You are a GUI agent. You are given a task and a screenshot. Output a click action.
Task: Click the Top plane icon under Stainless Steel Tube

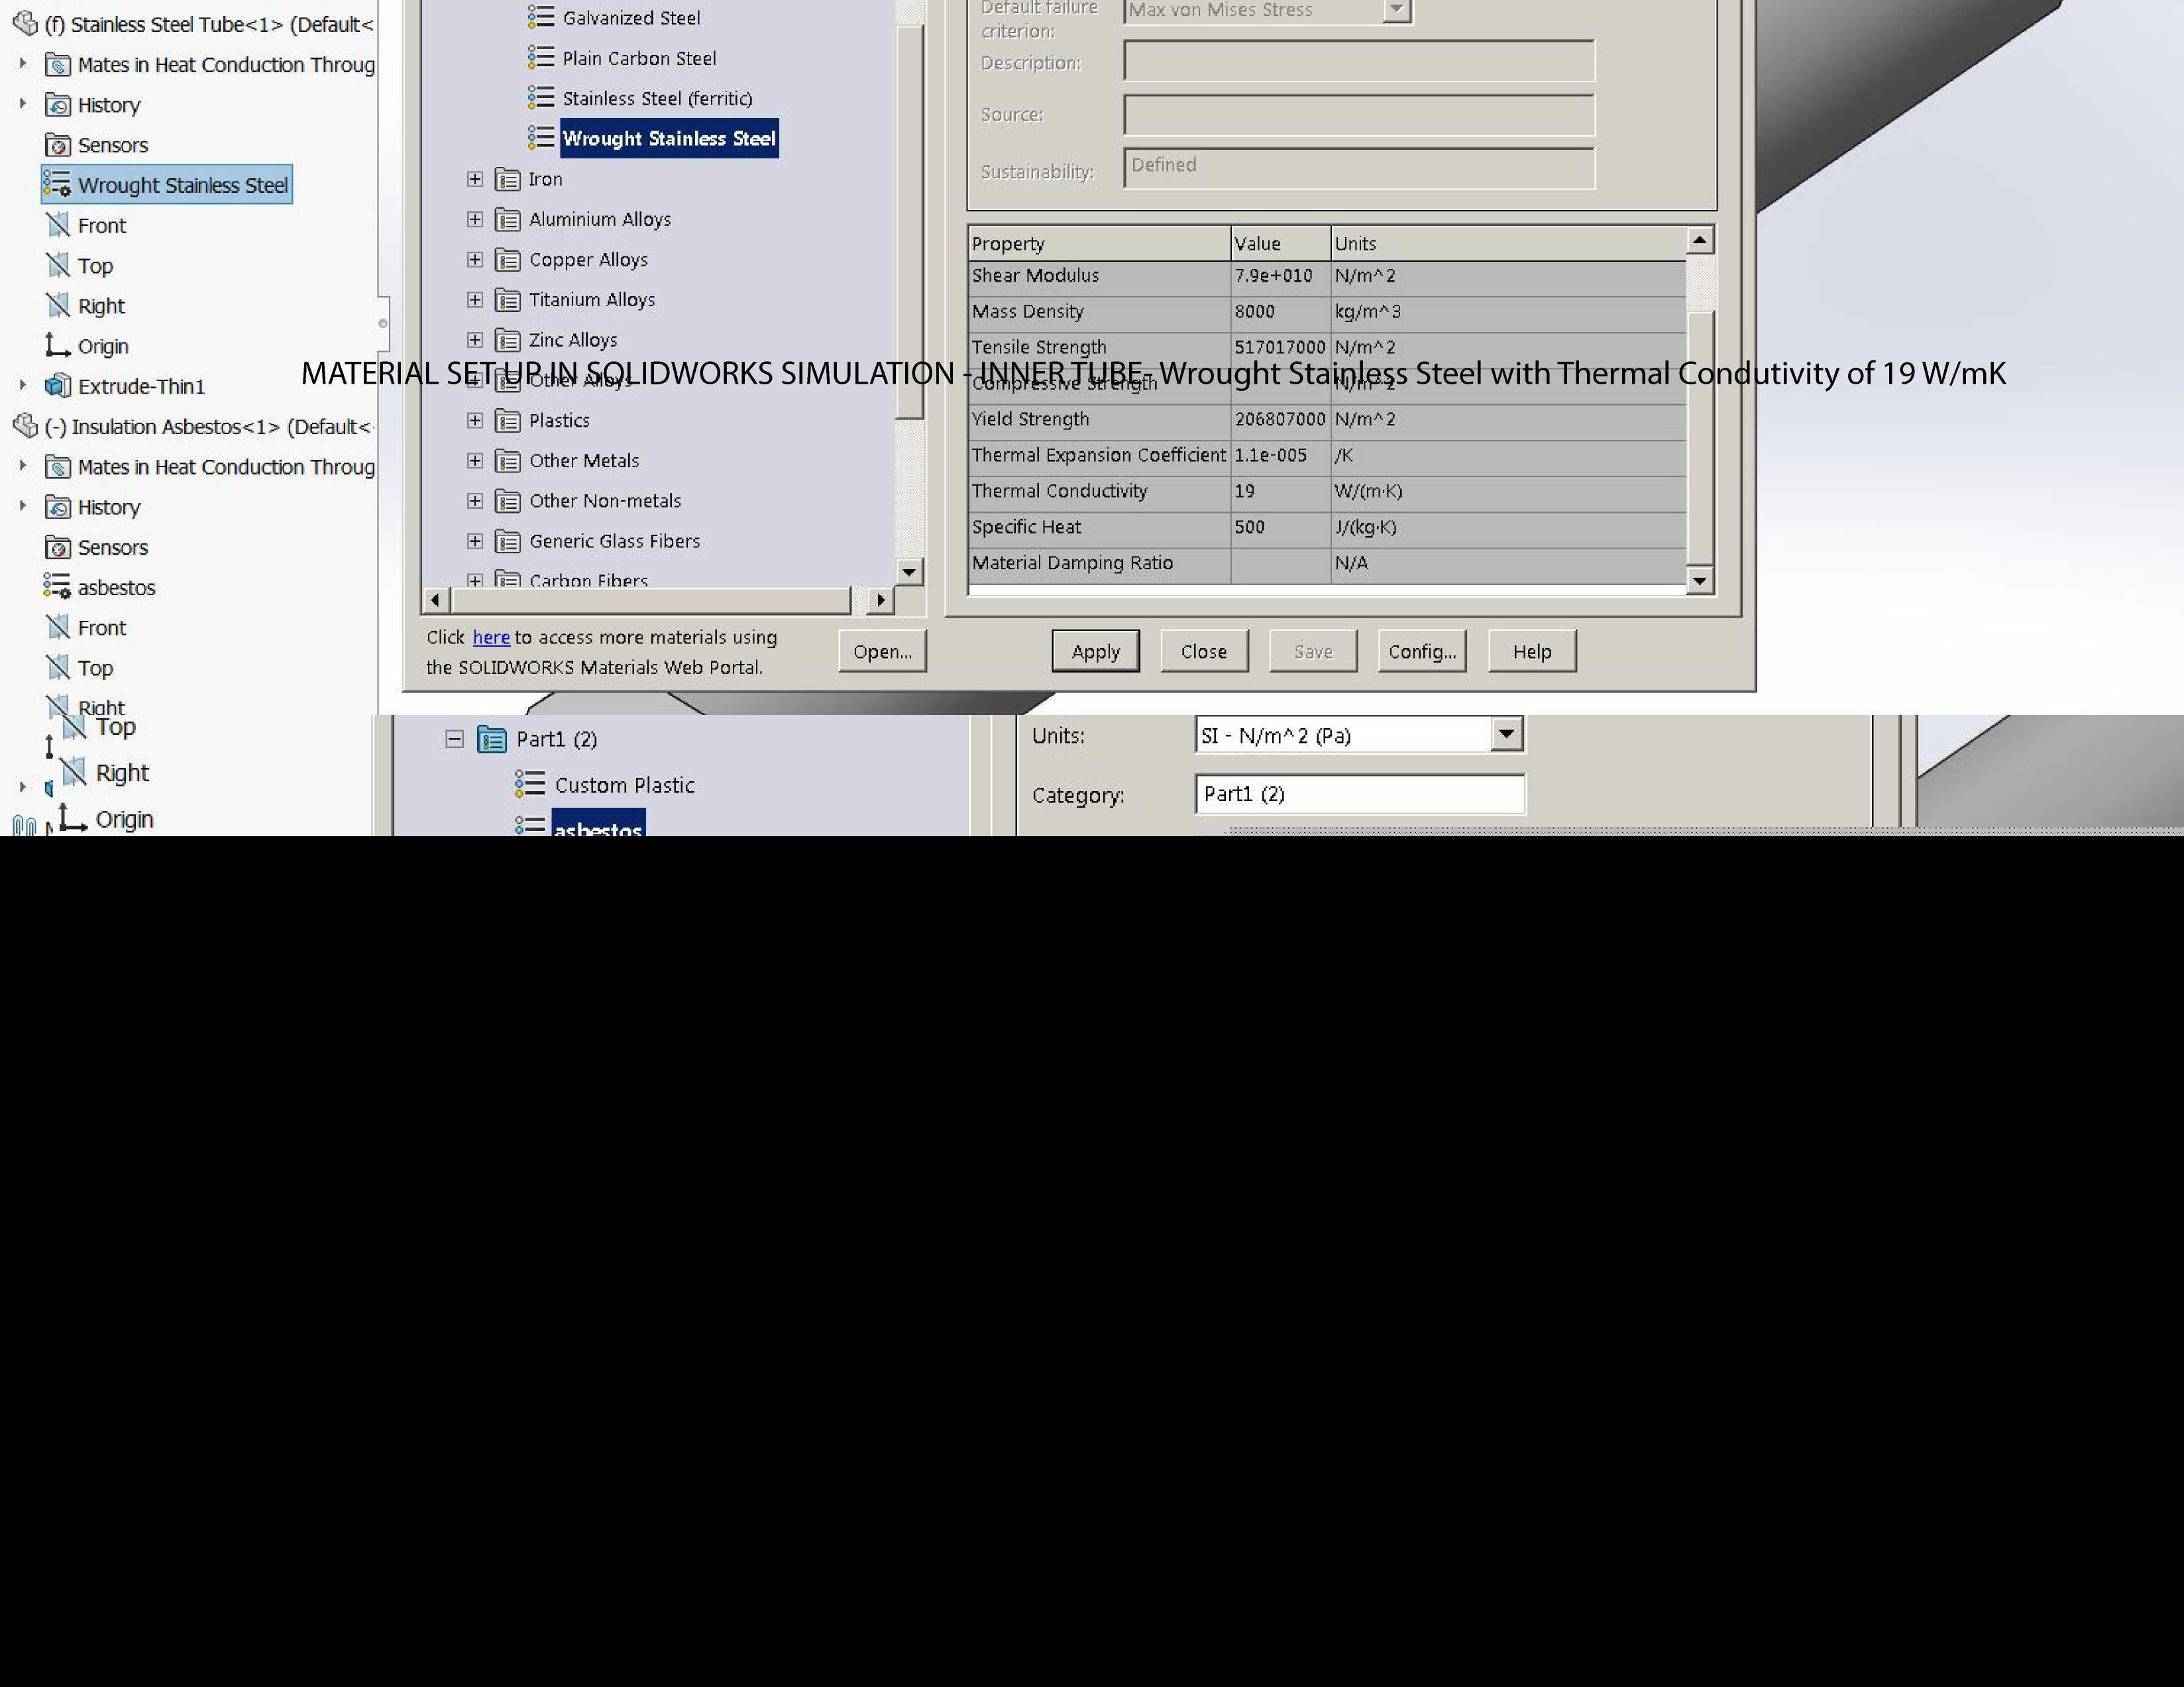click(x=58, y=265)
